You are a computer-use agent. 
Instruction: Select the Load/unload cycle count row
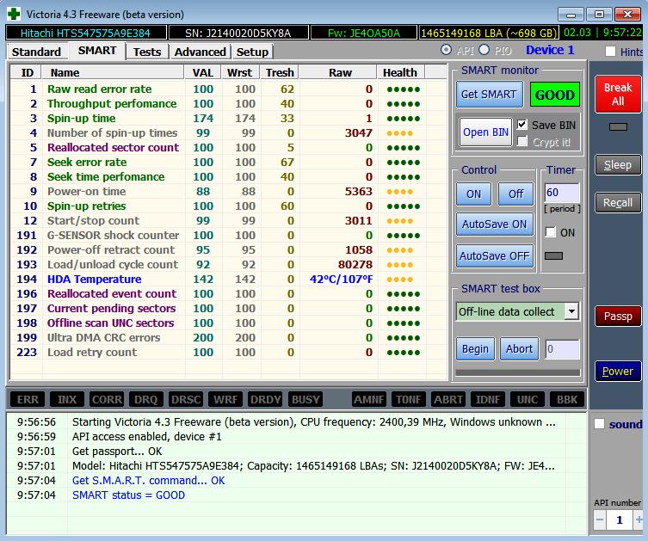229,264
